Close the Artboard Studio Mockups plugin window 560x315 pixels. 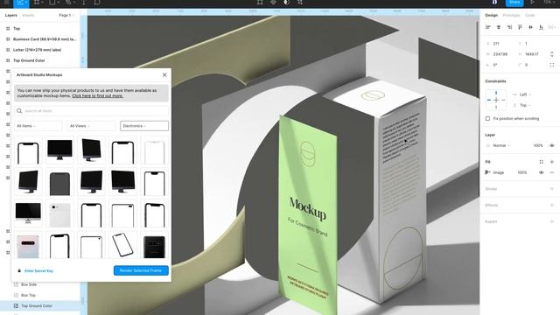(164, 75)
